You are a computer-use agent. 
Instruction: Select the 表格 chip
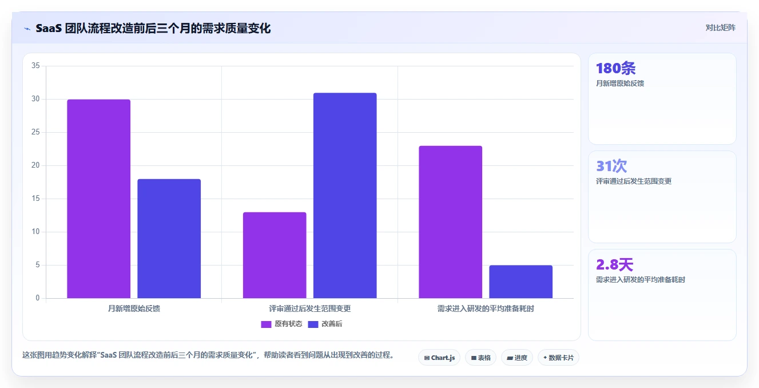(x=480, y=358)
